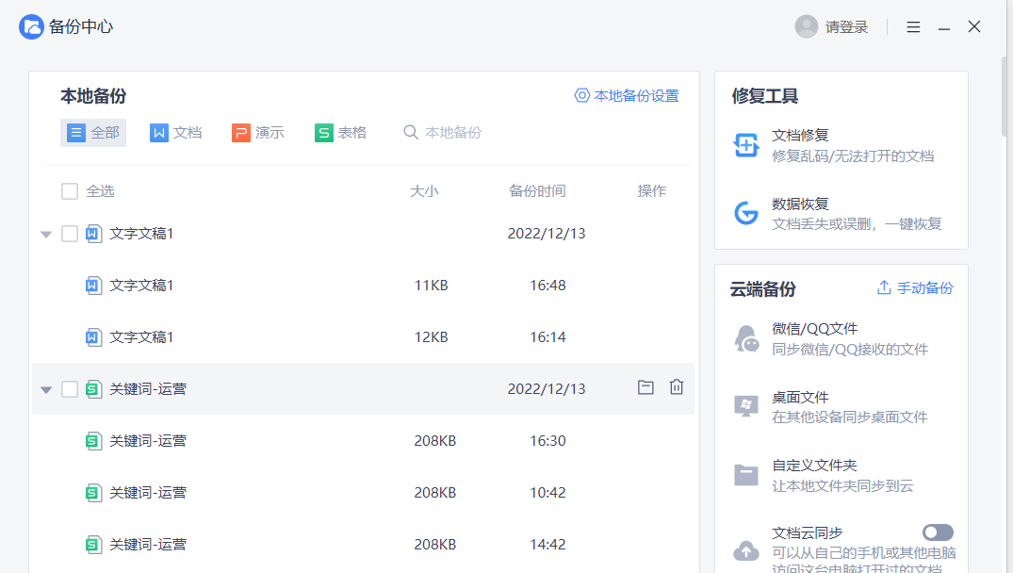Switch to the 文档 documents tab
The image size is (1013, 573).
(x=176, y=133)
